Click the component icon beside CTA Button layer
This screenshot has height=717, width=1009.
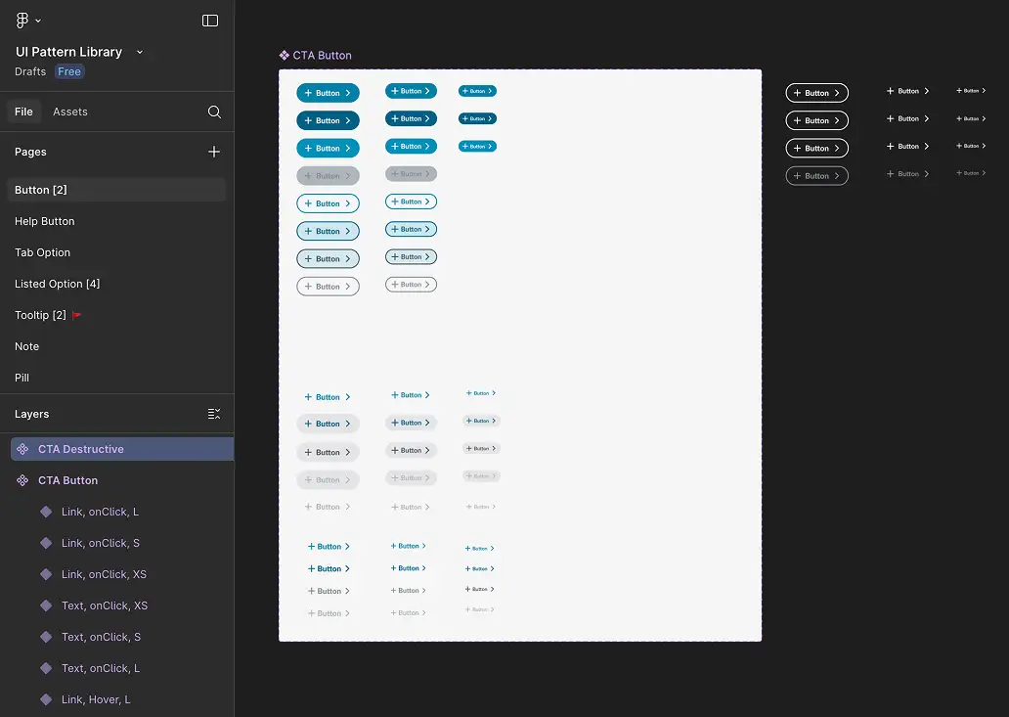coord(22,480)
